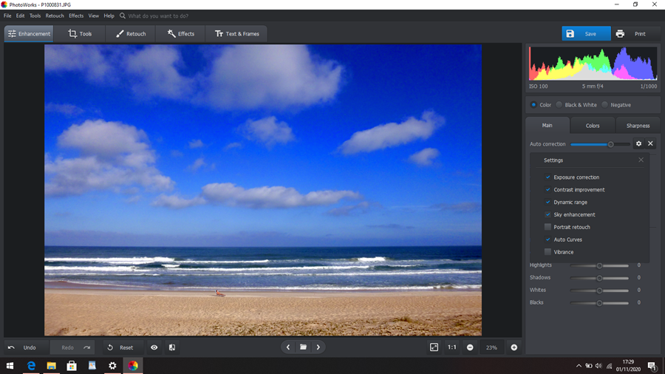
Task: Open the Edit menu
Action: (20, 16)
